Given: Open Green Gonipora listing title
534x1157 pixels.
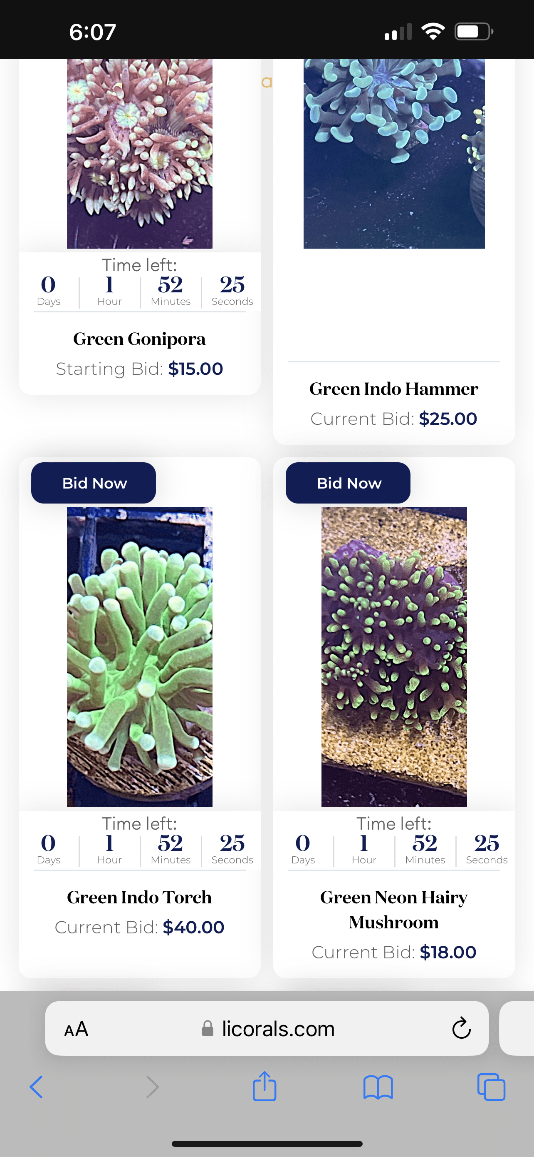Looking at the screenshot, I should coord(139,339).
